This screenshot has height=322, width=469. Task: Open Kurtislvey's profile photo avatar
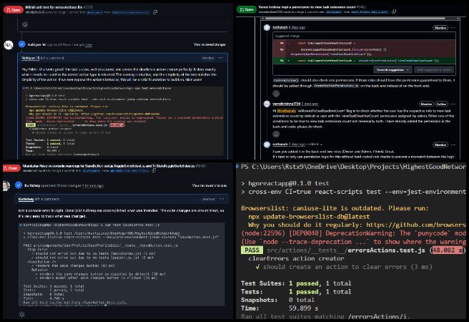pyautogui.click(x=6, y=186)
